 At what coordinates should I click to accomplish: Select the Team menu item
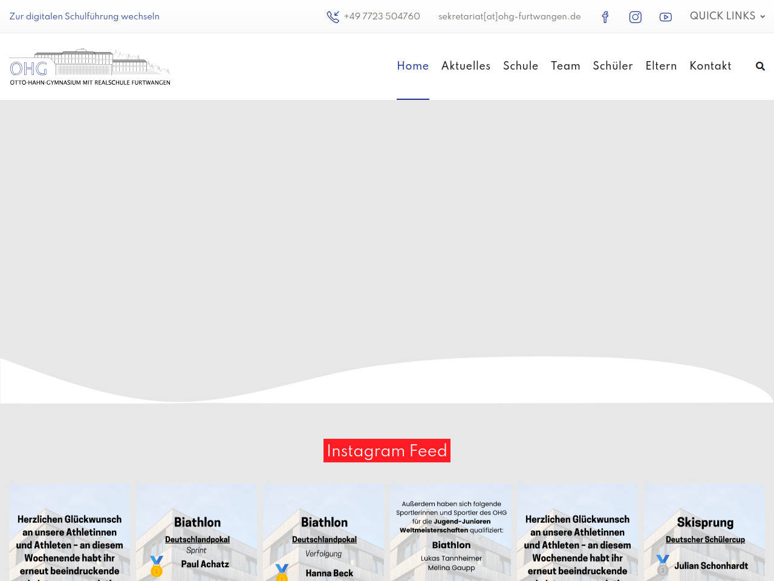[565, 66]
